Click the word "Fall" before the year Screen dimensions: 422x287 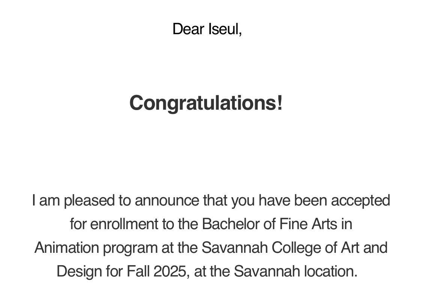(x=138, y=271)
